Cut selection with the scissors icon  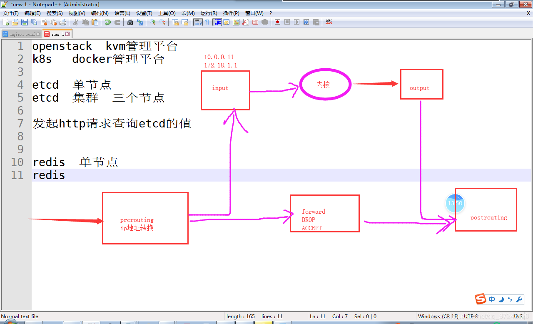click(x=75, y=22)
